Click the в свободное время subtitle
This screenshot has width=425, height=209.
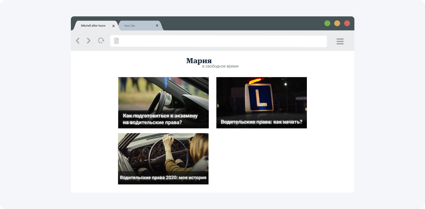(220, 66)
